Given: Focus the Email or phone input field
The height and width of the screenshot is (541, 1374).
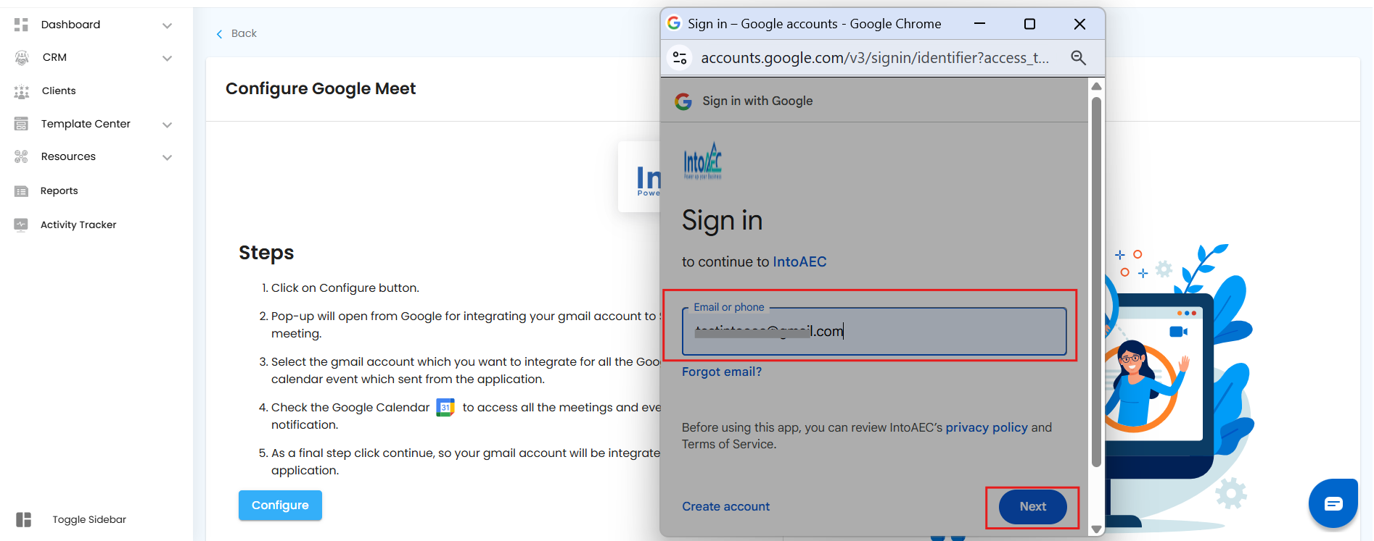Looking at the screenshot, I should 874,332.
